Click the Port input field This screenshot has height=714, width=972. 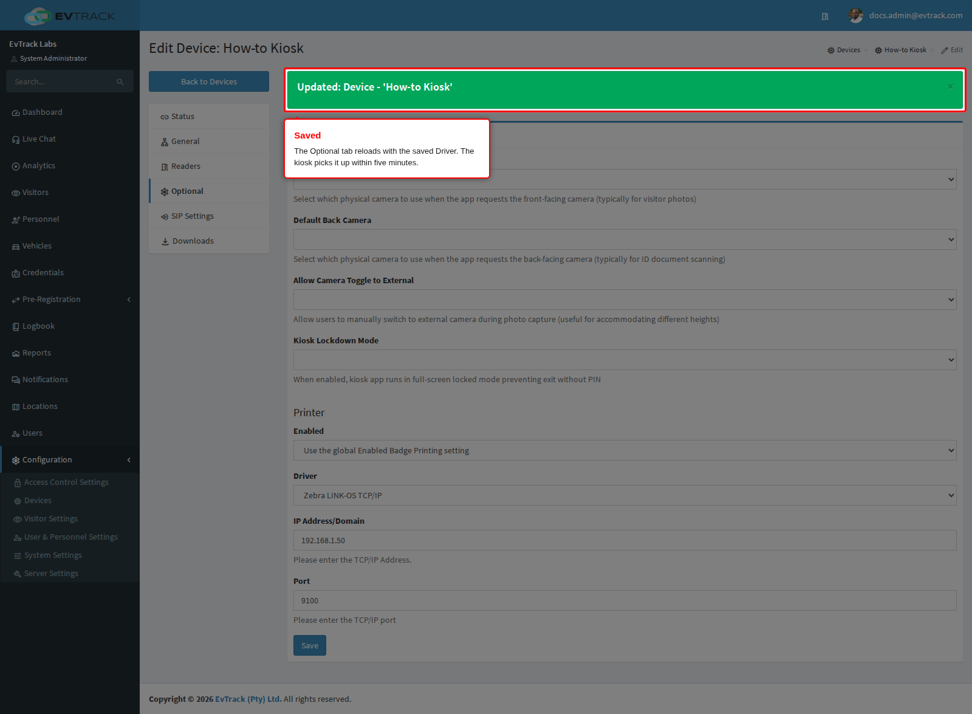(625, 600)
